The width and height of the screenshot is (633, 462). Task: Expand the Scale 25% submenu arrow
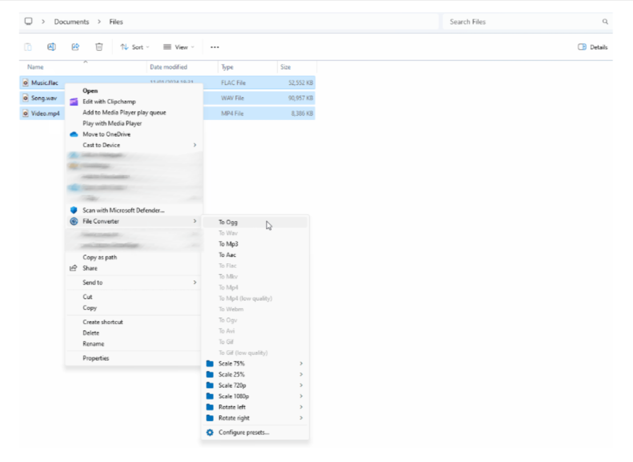[x=301, y=375]
